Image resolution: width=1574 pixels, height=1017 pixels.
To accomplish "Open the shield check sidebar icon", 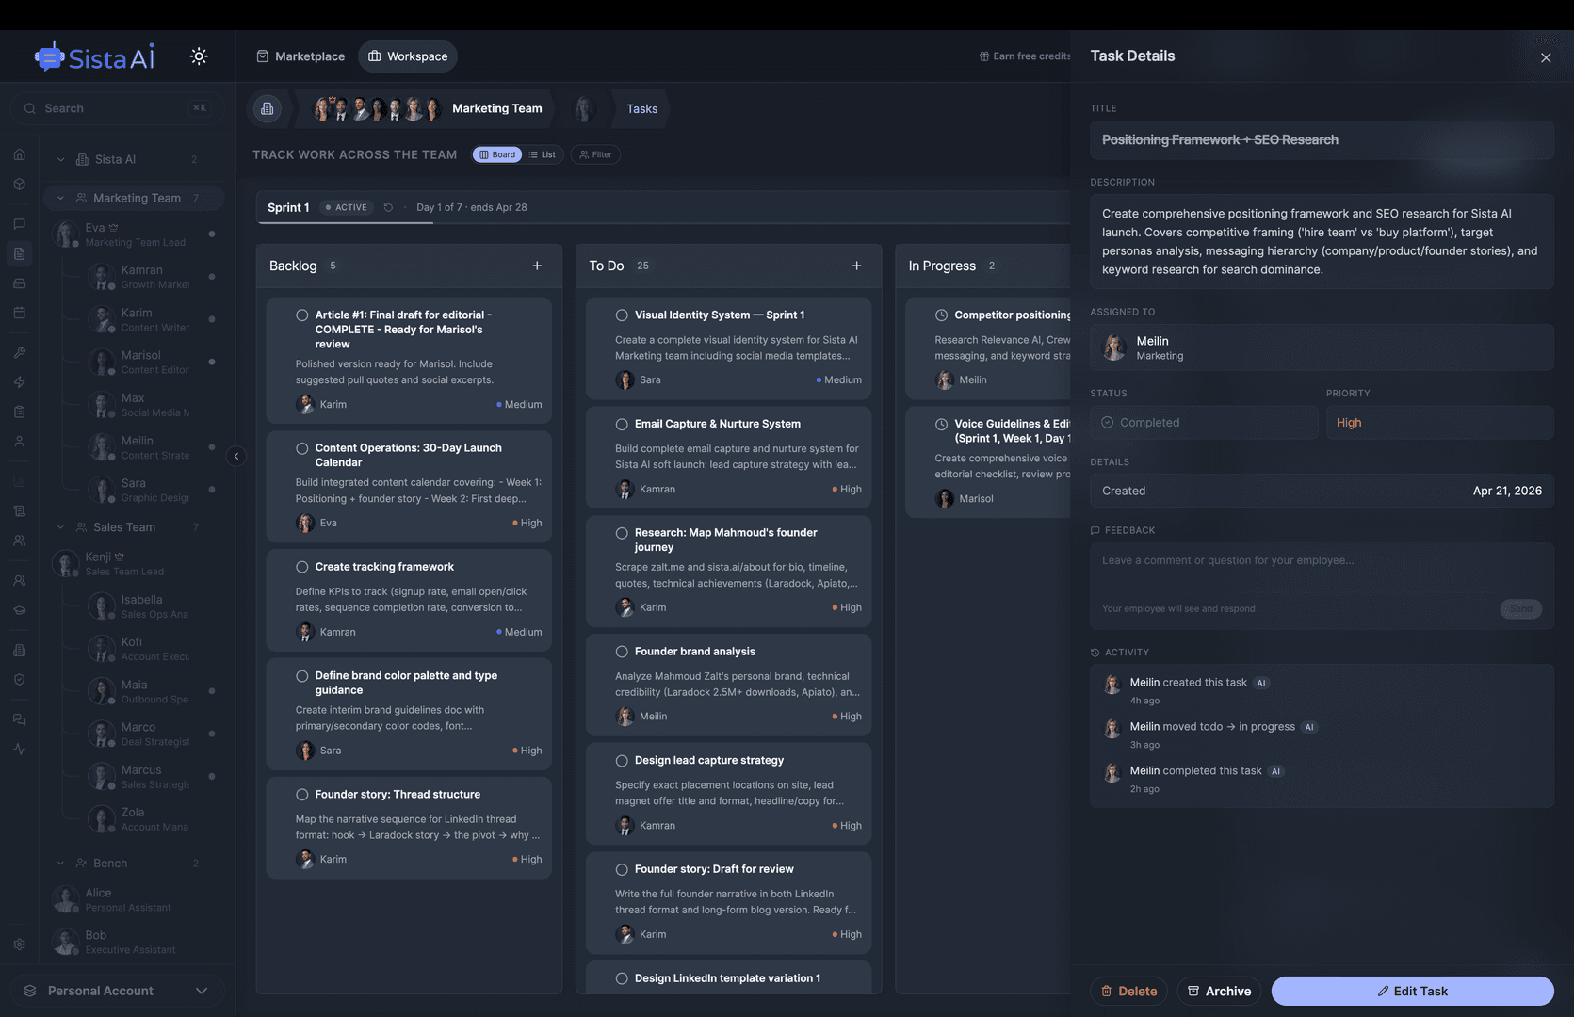I will coord(19,679).
